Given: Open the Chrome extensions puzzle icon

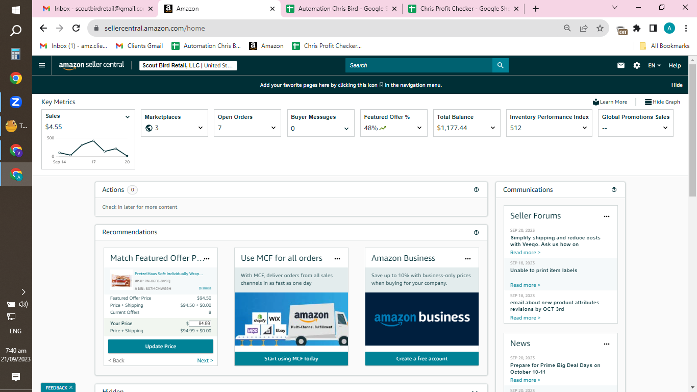Looking at the screenshot, I should click(637, 28).
